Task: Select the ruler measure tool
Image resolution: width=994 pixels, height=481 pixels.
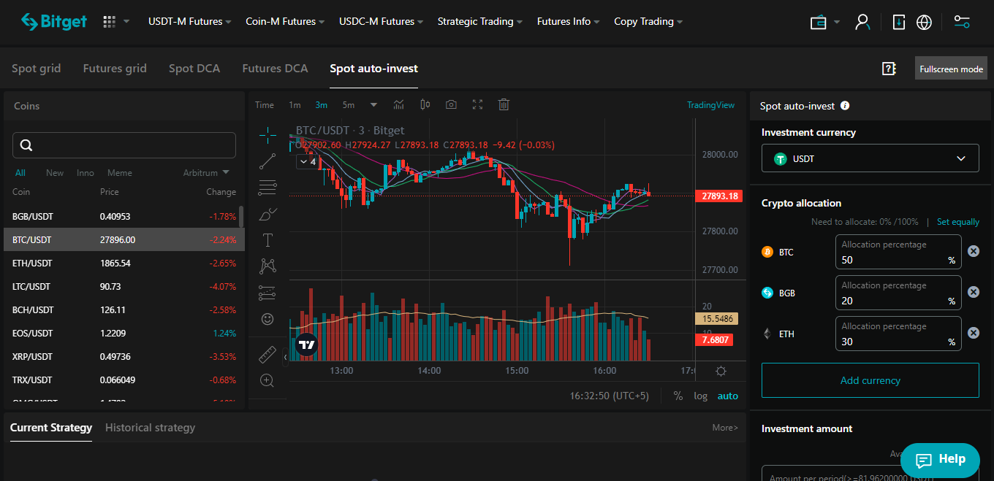Action: coord(268,354)
